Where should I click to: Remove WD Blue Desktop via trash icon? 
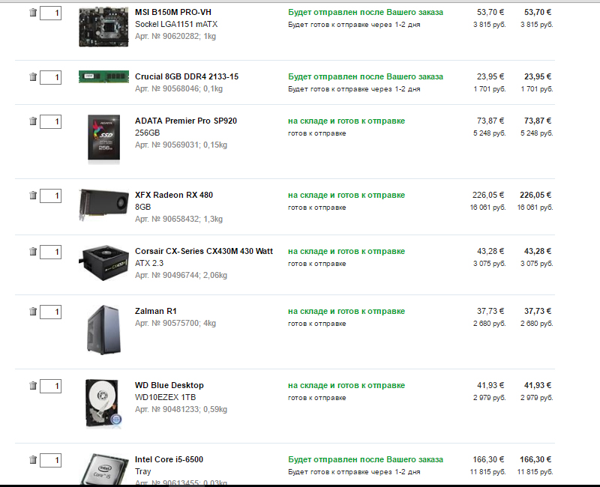coord(33,386)
